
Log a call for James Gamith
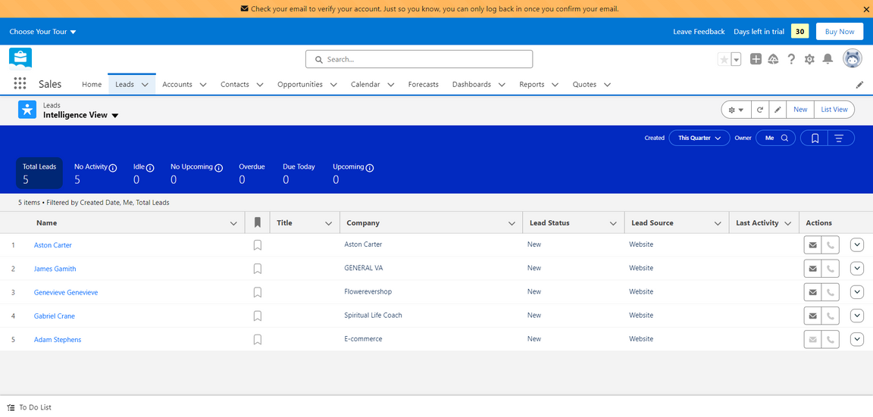(830, 269)
